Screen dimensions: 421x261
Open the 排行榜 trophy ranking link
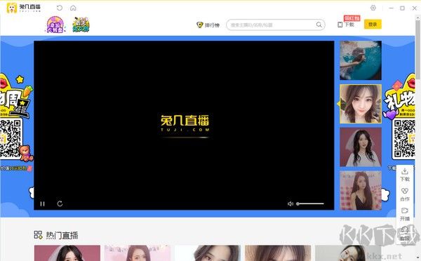pyautogui.click(x=208, y=25)
